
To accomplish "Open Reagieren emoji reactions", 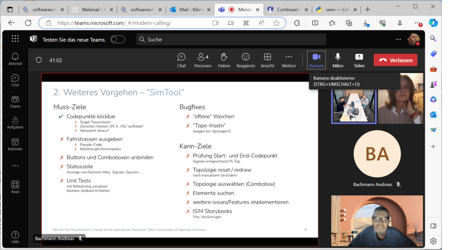I will tap(246, 60).
